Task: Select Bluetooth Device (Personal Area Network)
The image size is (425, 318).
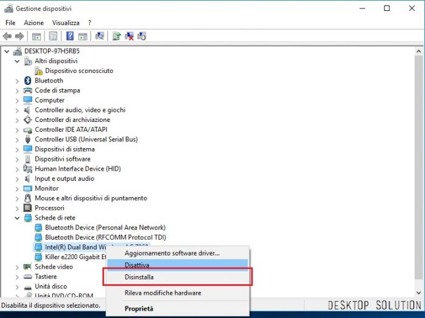Action: [105, 228]
